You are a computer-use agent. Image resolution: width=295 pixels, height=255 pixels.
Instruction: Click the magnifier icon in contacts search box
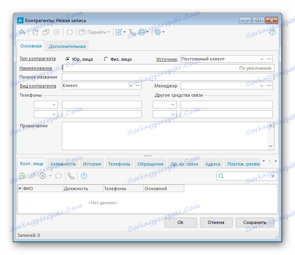pyautogui.click(x=221, y=176)
